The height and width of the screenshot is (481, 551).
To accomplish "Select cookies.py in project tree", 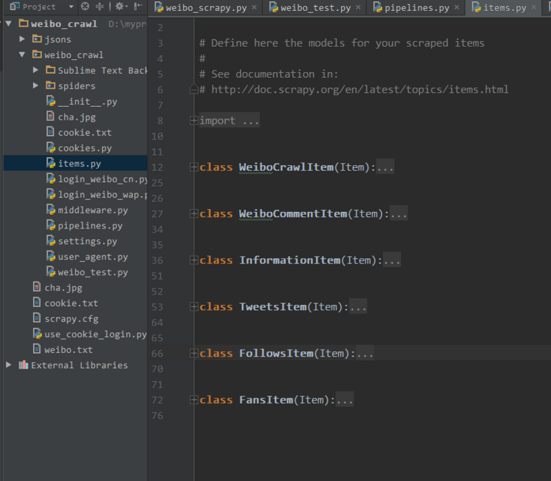I will click(85, 148).
